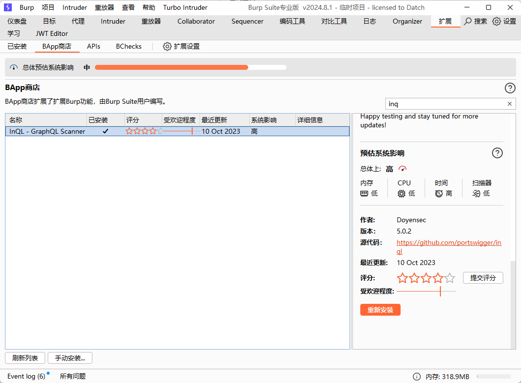This screenshot has height=383, width=521.
Task: Open the Turbo Intruder menu
Action: 185,7
